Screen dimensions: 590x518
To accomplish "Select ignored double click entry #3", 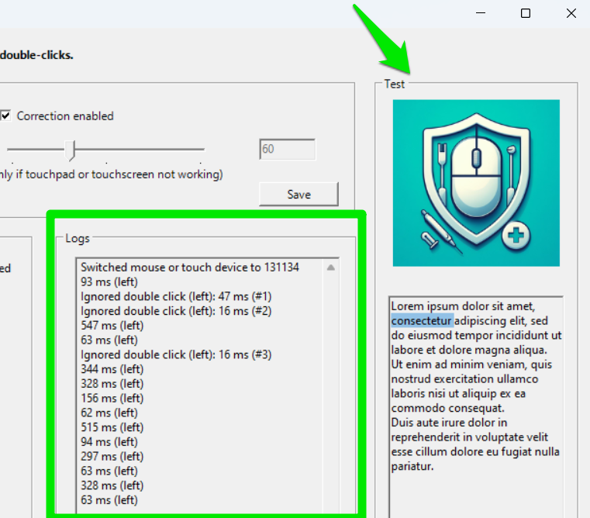I will 176,354.
